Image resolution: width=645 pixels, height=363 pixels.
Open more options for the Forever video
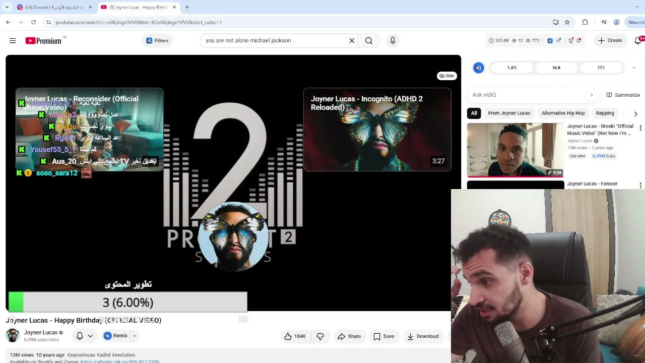pyautogui.click(x=640, y=186)
